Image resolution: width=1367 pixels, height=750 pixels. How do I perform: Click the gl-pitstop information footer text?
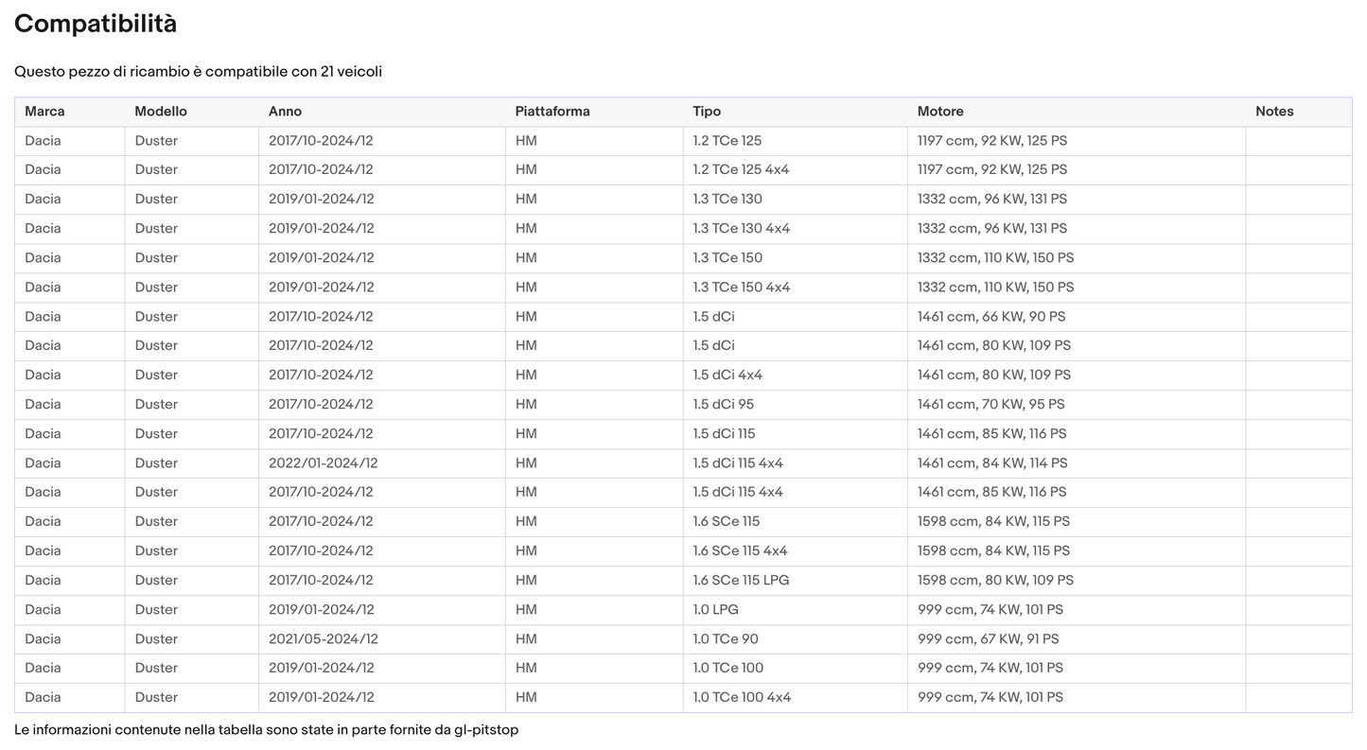pyautogui.click(x=266, y=730)
